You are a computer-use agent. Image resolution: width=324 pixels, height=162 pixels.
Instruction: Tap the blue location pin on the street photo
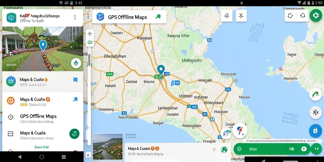tap(43, 46)
